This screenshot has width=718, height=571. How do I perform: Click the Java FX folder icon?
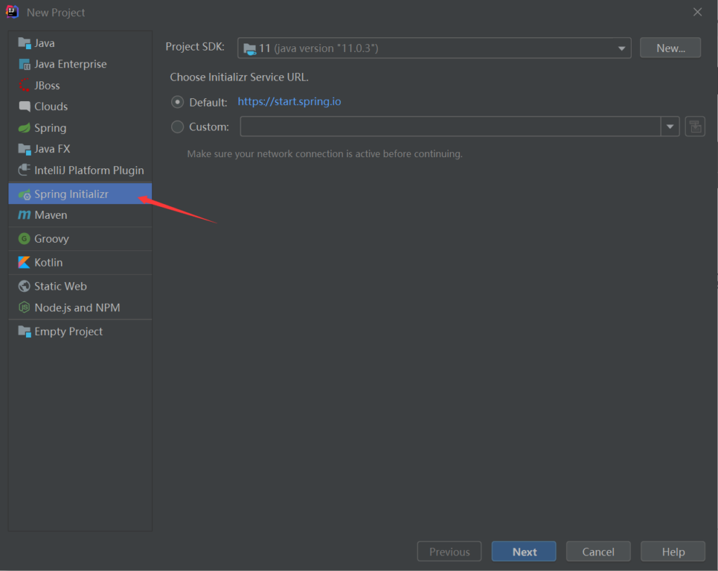click(25, 149)
